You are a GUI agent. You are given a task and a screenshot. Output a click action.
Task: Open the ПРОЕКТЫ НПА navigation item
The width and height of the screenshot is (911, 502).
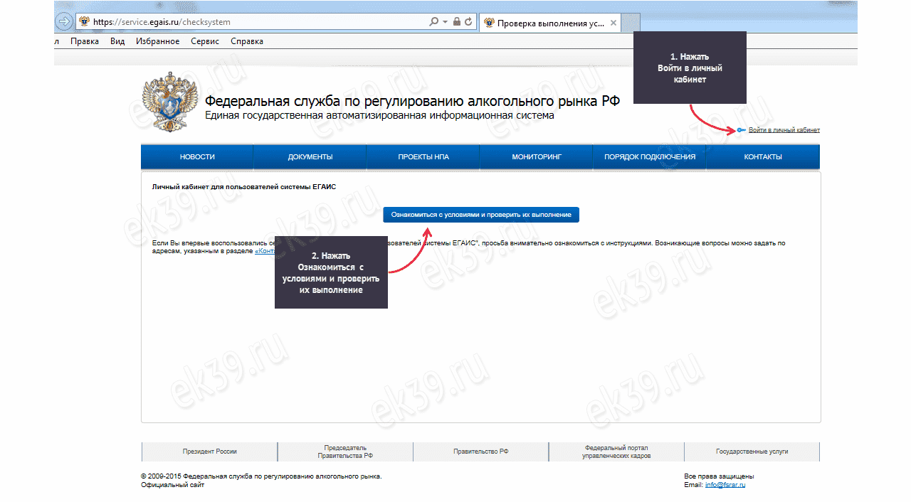pos(423,157)
